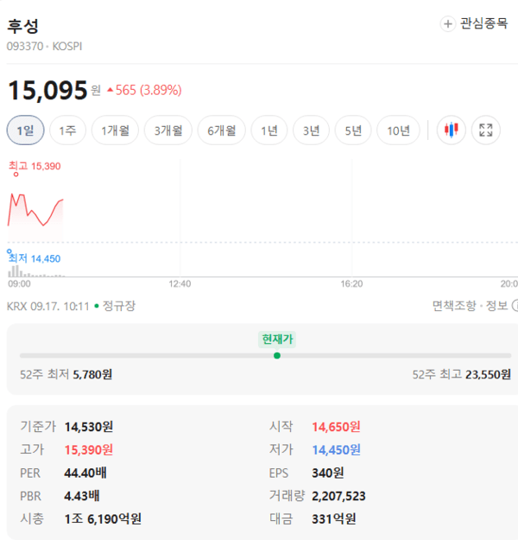The width and height of the screenshot is (518, 540).
Task: Click the 12:40 time axis label
Action: 180,283
